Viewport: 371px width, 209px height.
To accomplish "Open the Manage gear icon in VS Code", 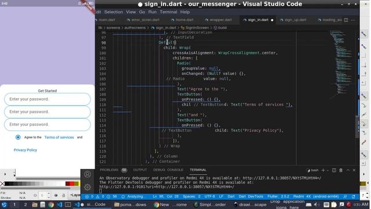I will [88, 187].
